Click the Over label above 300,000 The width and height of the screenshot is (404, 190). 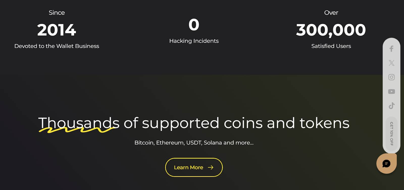(331, 13)
